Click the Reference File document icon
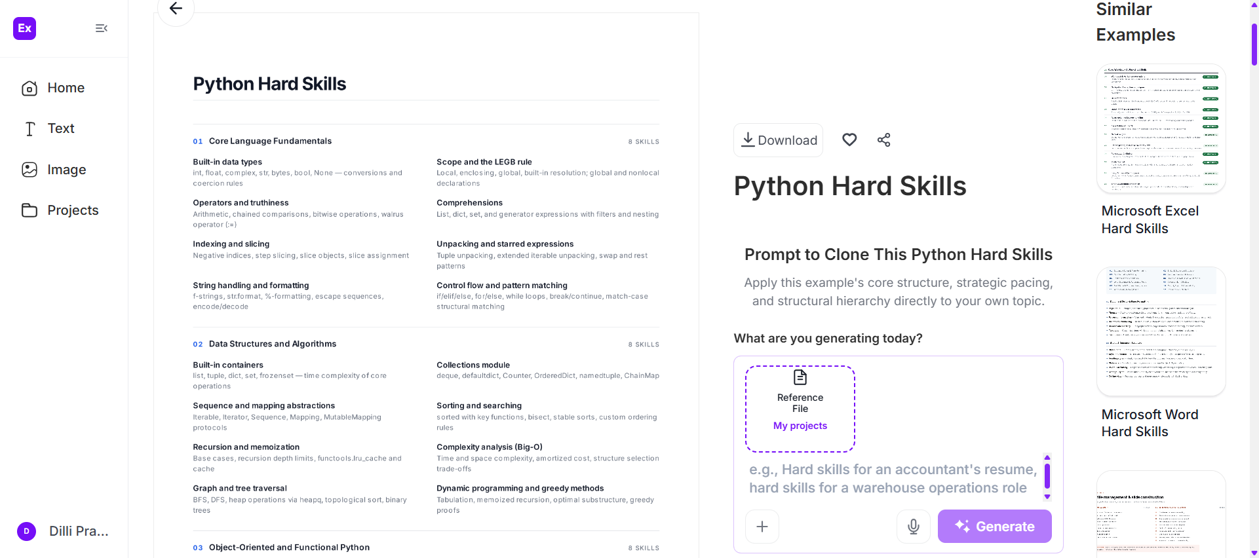This screenshot has width=1259, height=558. (800, 377)
